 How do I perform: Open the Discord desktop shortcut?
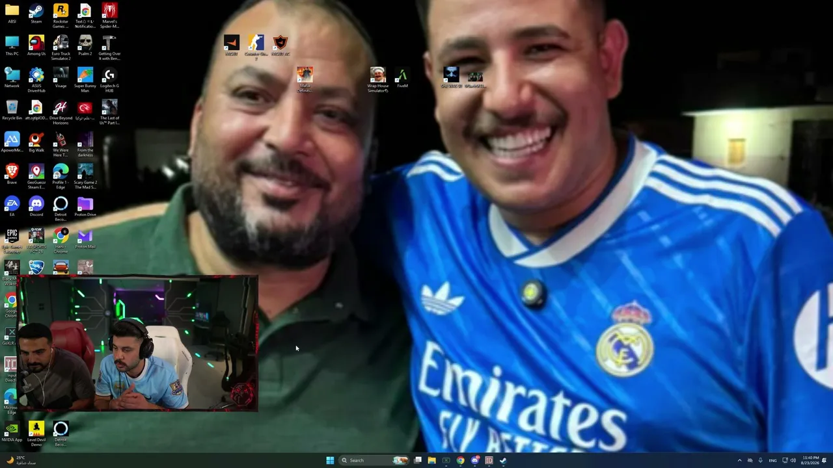point(36,207)
